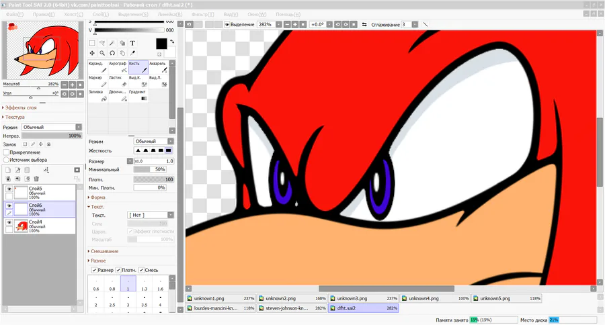
Task: Select the magic wand tool
Action: click(112, 43)
